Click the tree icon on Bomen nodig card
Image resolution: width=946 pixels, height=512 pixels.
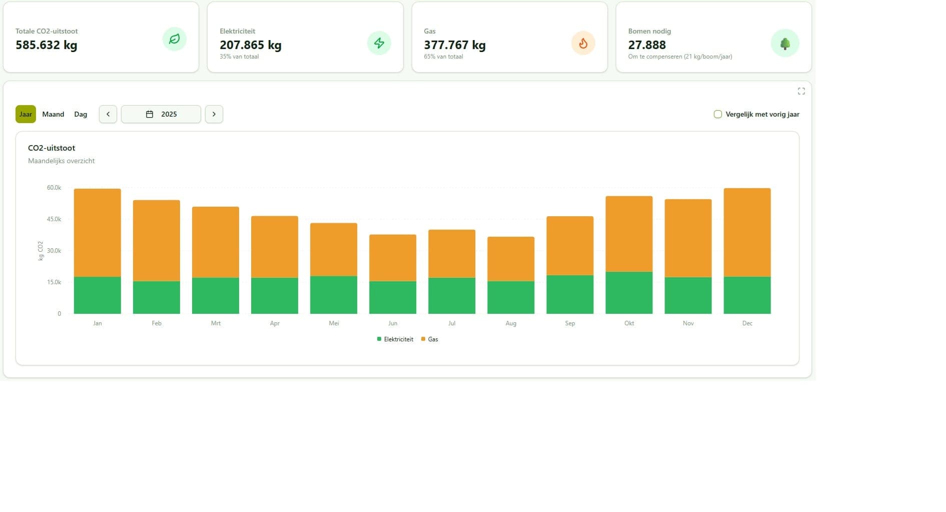pyautogui.click(x=785, y=44)
